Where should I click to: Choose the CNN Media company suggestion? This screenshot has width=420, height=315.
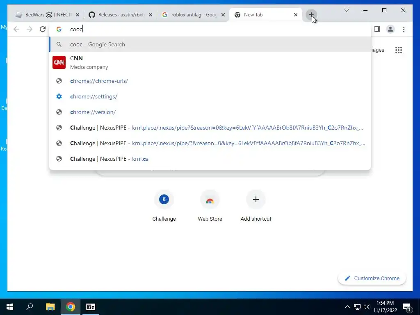click(210, 62)
